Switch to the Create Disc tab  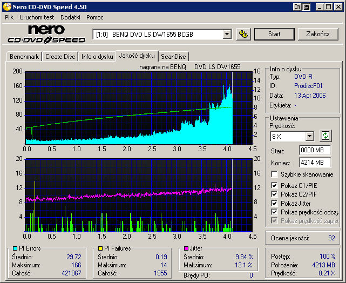[x=60, y=57]
